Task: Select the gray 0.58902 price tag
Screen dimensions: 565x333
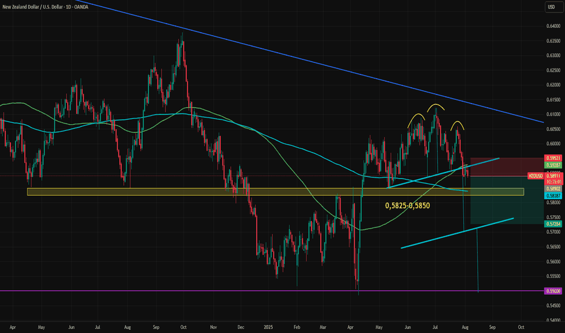Action: [553, 189]
